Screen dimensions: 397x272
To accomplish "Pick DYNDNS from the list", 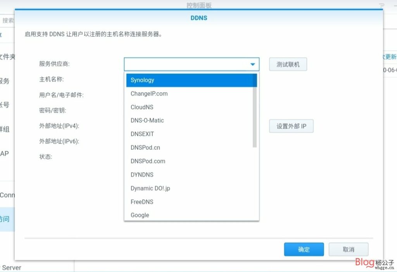I will pyautogui.click(x=192, y=174).
